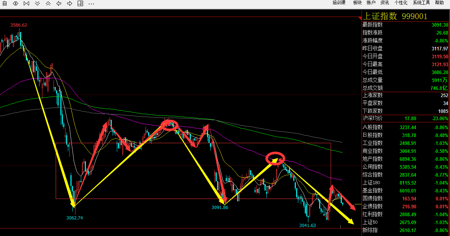Open the 培训课 menu
This screenshot has width=450, height=236.
pyautogui.click(x=339, y=3)
